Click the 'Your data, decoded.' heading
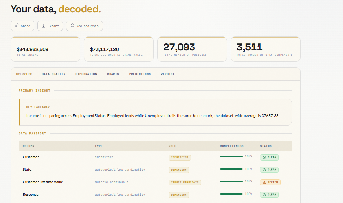This screenshot has width=343, height=203. pyautogui.click(x=56, y=9)
